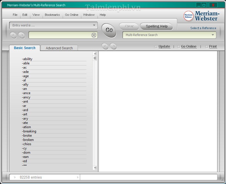Select '-broken' in the word list
This screenshot has height=184, width=226.
coord(28,140)
